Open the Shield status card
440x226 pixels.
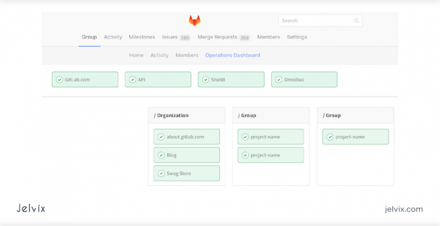(231, 80)
